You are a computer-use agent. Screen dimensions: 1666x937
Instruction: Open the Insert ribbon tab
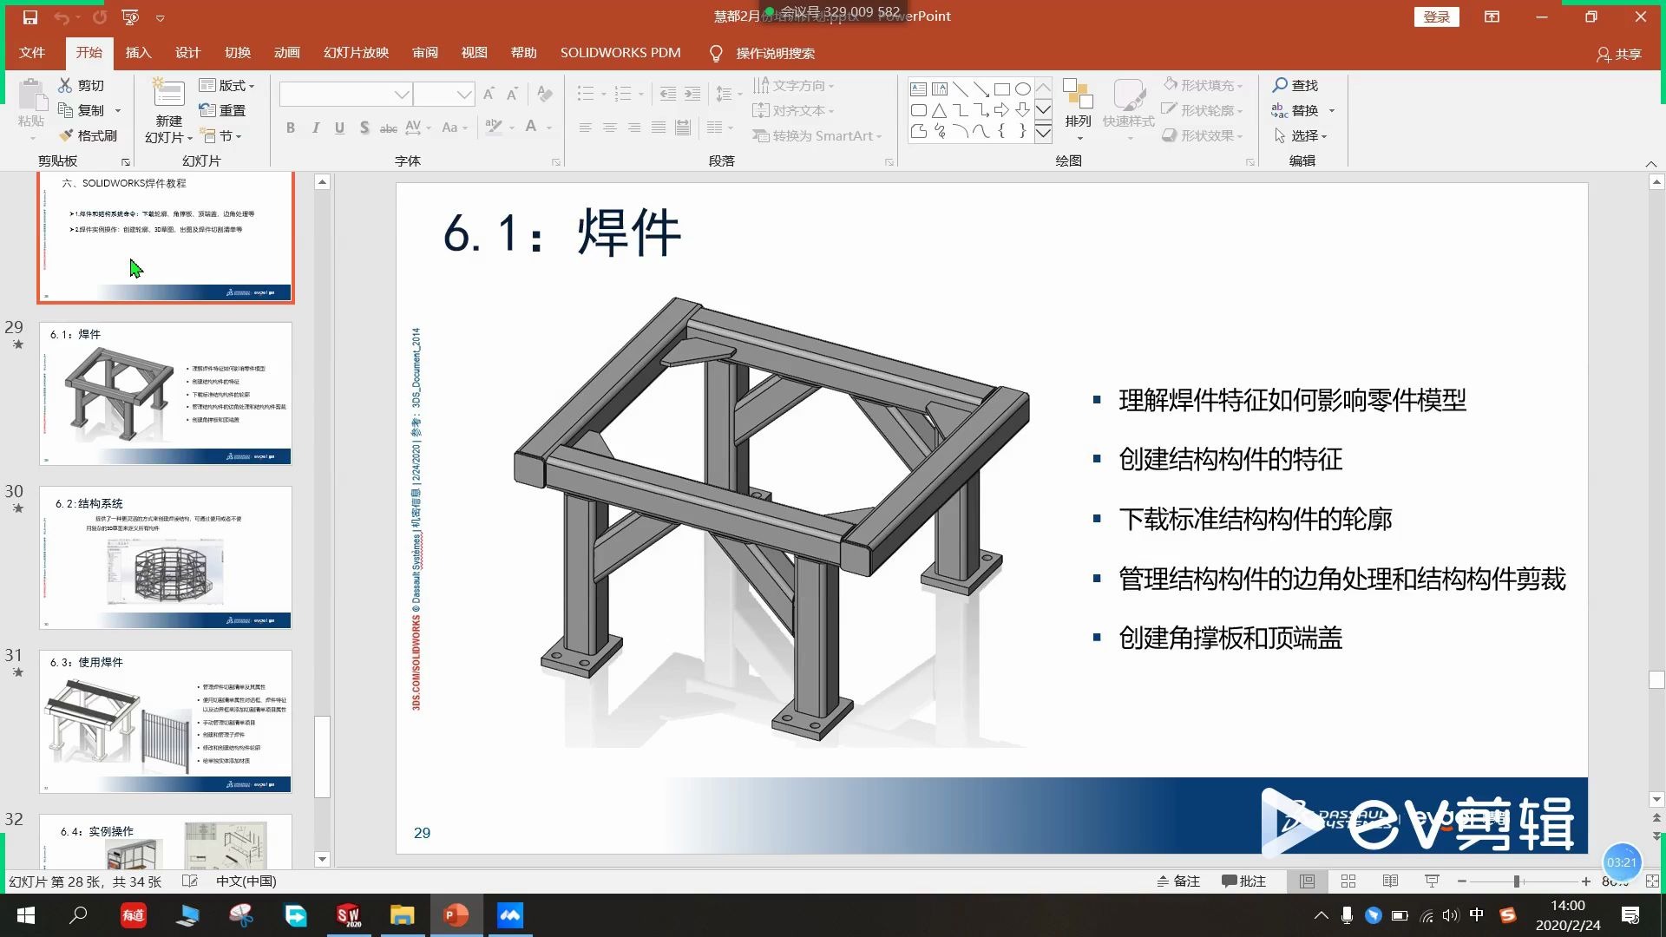138,53
